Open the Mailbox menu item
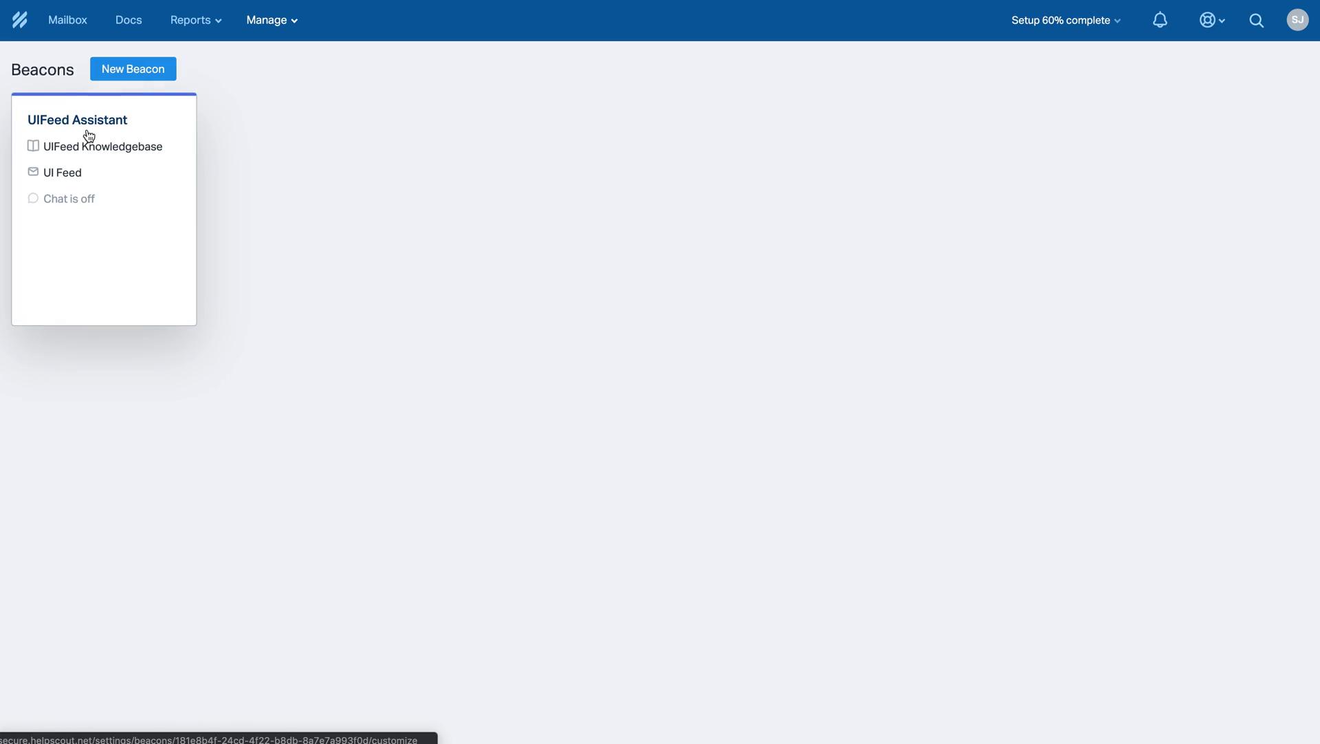 (x=68, y=20)
